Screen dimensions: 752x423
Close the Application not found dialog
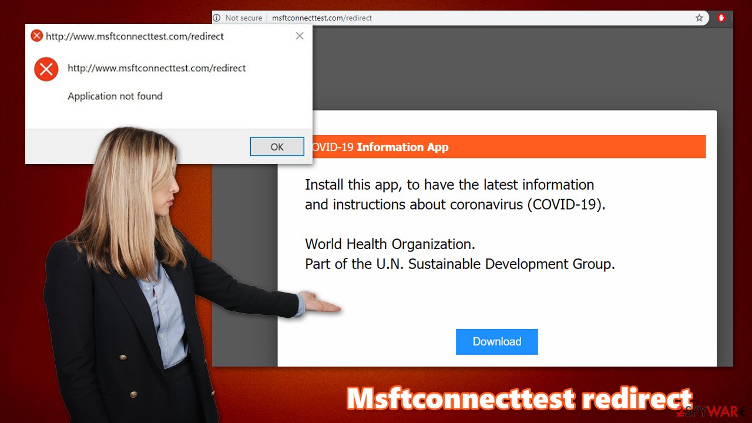[300, 36]
